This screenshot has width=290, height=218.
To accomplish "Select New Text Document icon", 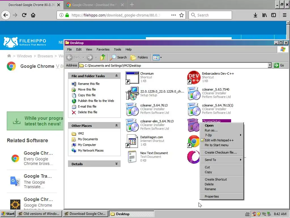I will click(132, 157).
